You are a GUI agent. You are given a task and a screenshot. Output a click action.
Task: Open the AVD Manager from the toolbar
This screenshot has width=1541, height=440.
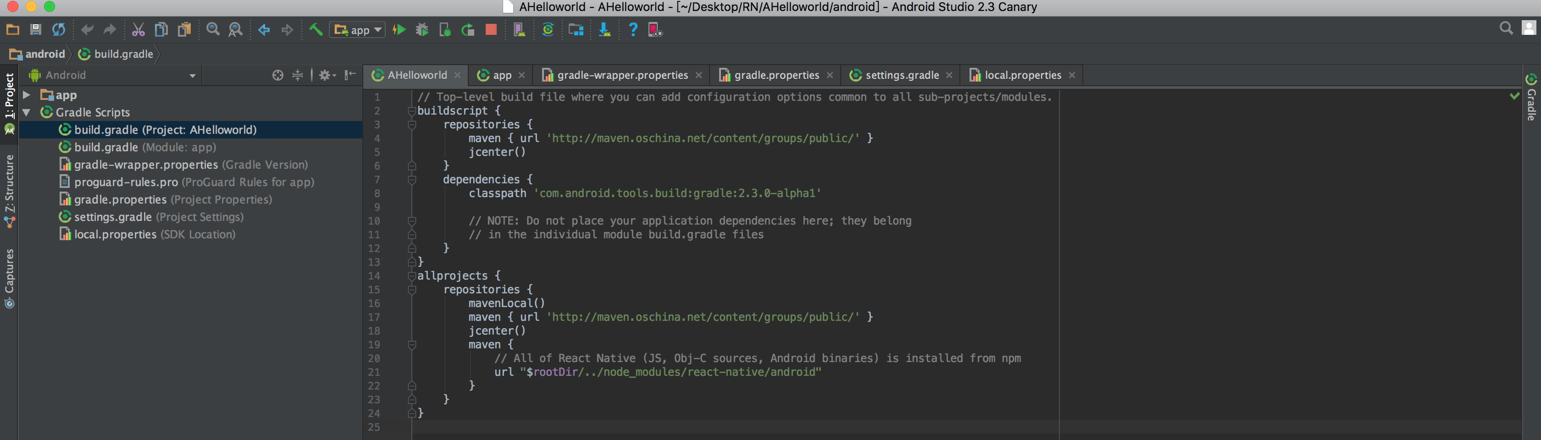coord(518,29)
